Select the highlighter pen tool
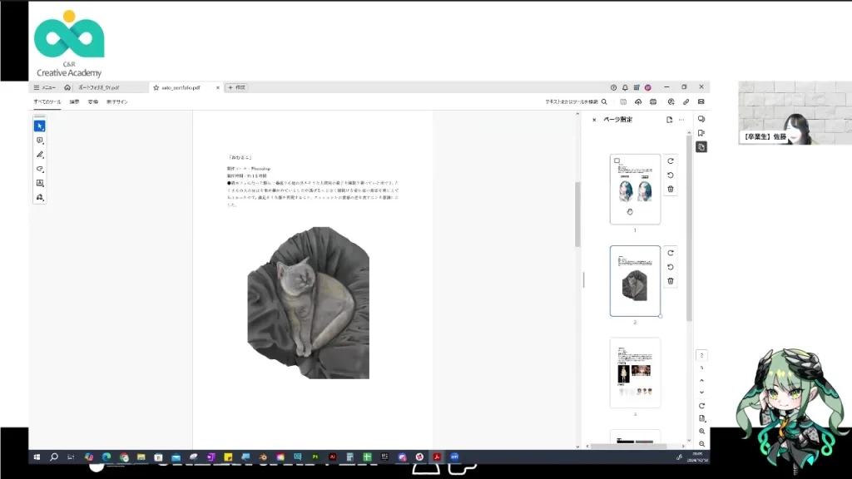 (x=39, y=155)
